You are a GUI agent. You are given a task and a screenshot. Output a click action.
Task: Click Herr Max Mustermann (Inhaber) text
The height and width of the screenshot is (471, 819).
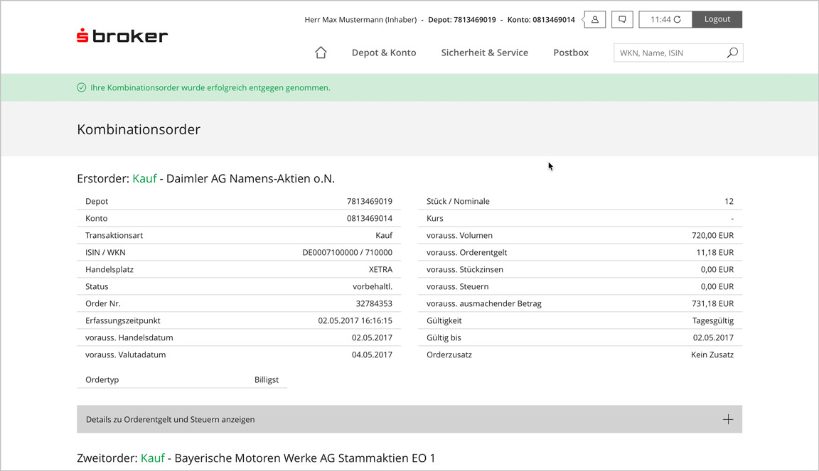[360, 20]
